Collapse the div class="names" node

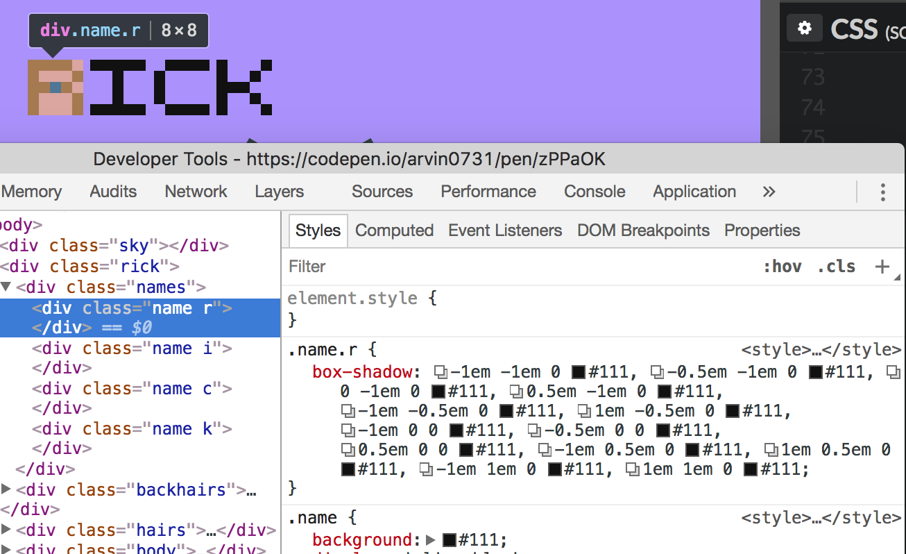6,287
